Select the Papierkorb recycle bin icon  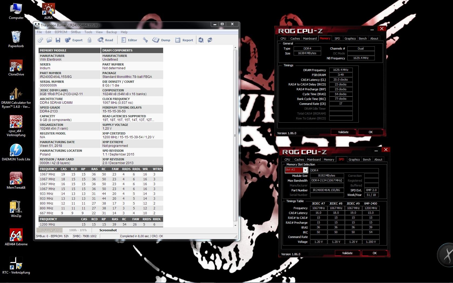[16, 39]
